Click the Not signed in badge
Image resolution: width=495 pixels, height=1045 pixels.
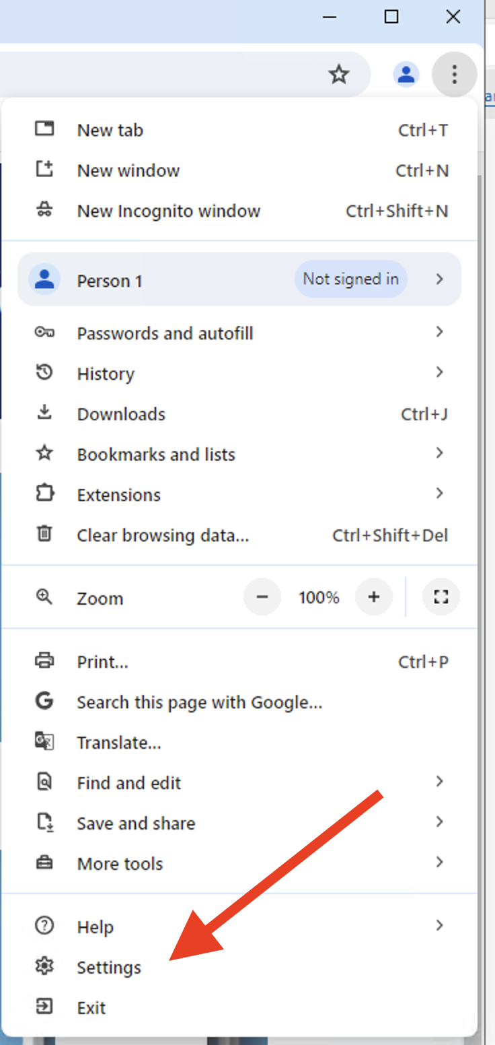click(x=350, y=279)
